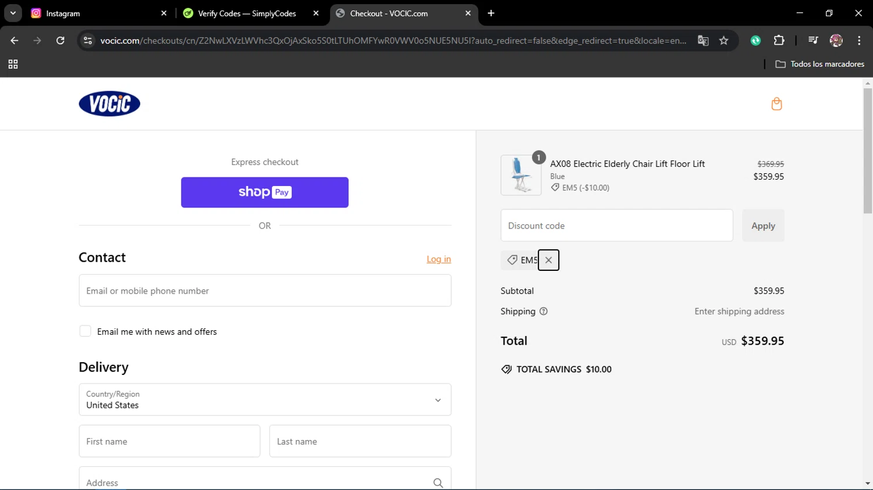
Task: Go back to previous page
Action: (14, 41)
